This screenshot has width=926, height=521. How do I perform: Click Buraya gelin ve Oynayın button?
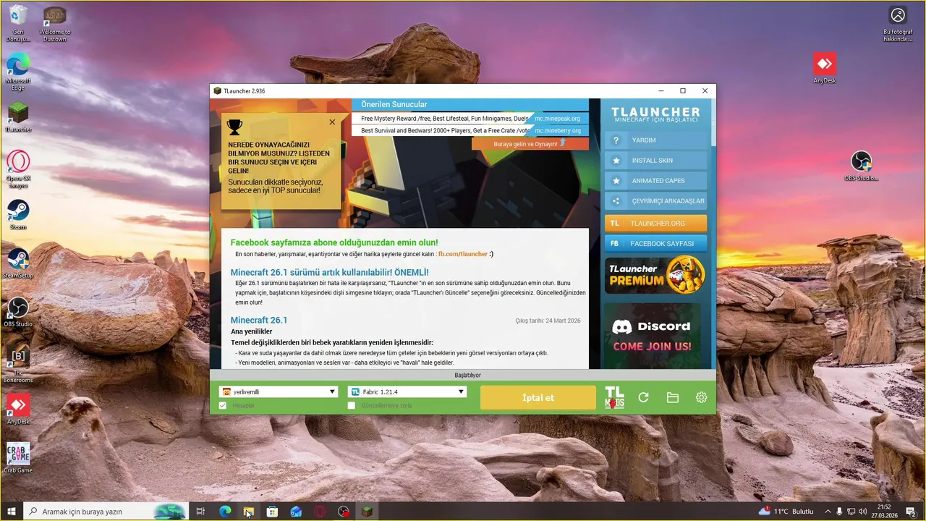(530, 143)
